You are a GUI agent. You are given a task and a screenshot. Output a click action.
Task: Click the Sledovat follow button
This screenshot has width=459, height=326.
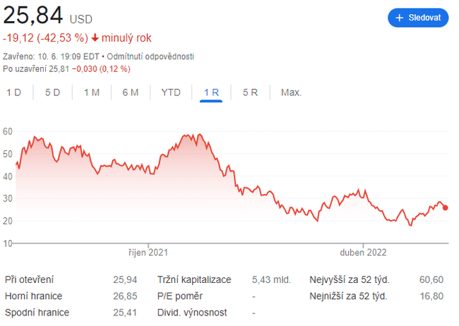coord(417,18)
